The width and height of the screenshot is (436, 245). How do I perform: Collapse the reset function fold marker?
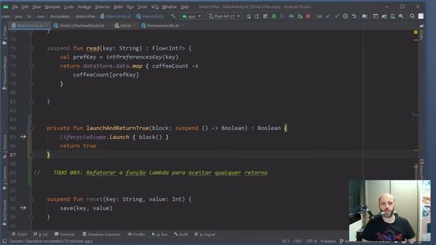[31, 199]
